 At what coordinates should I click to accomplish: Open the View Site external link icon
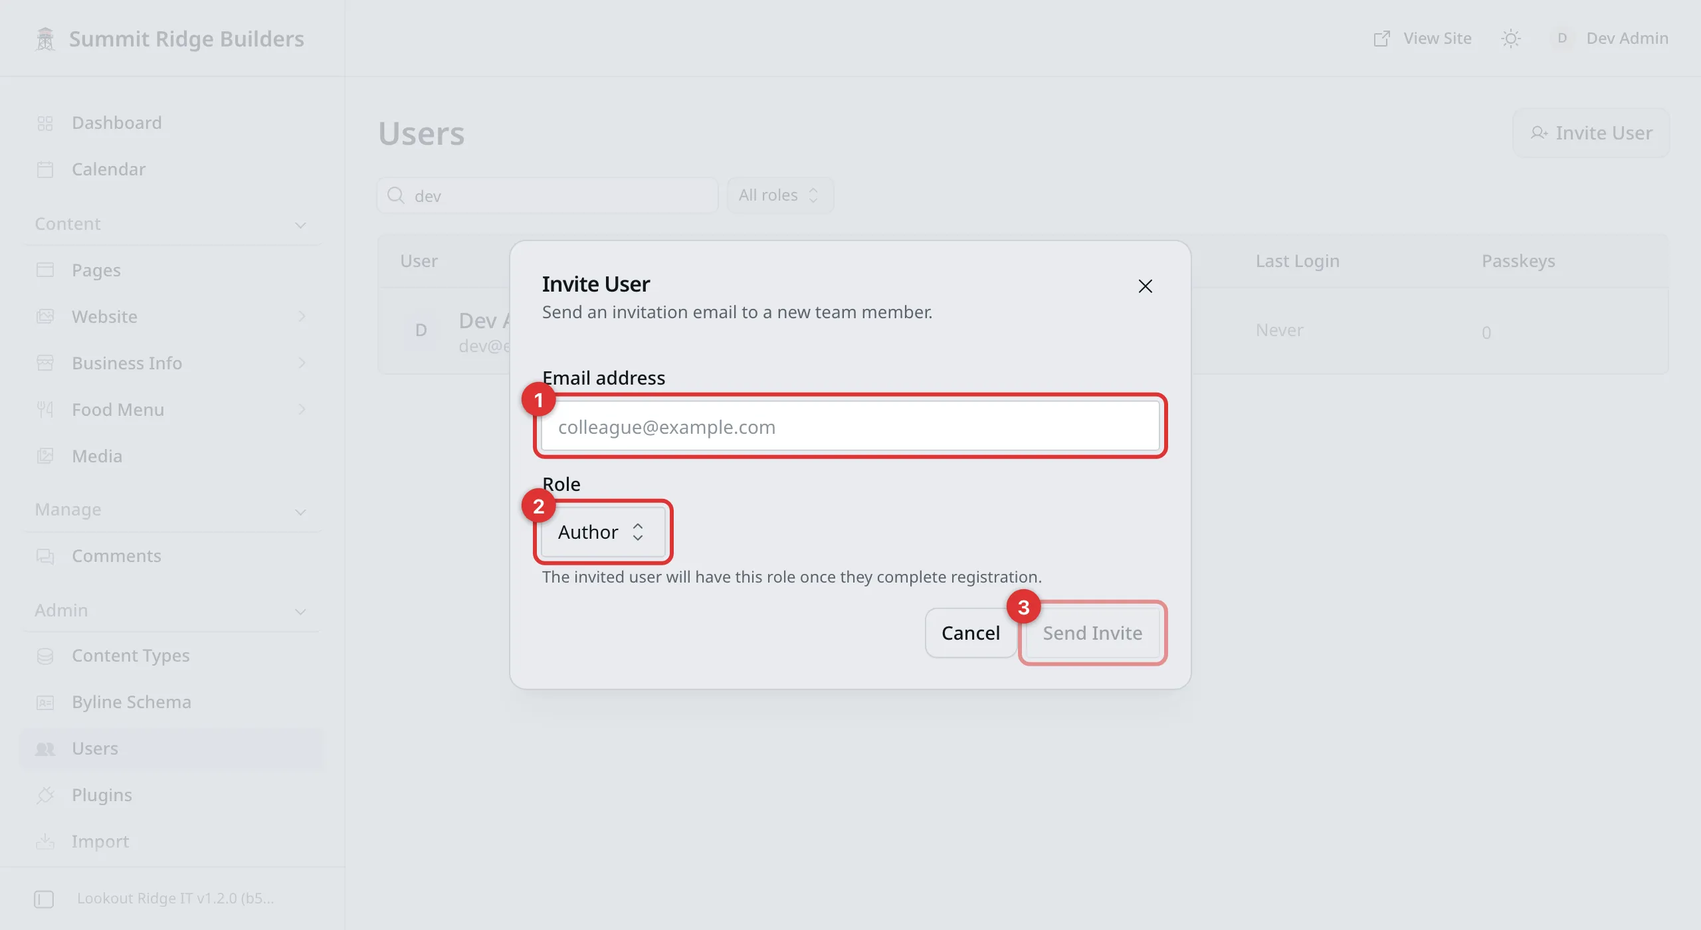[x=1381, y=39]
